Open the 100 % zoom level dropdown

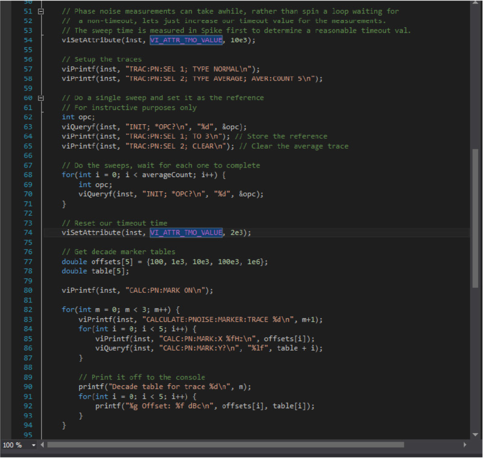click(34, 445)
